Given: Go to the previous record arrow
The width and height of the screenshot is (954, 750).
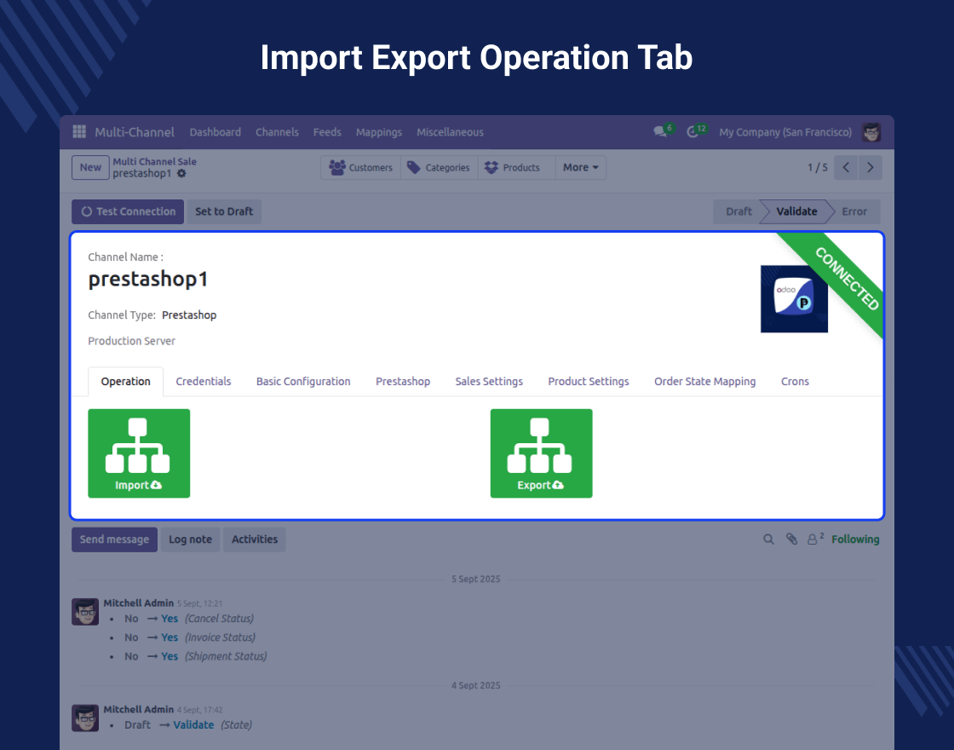Looking at the screenshot, I should click(846, 167).
